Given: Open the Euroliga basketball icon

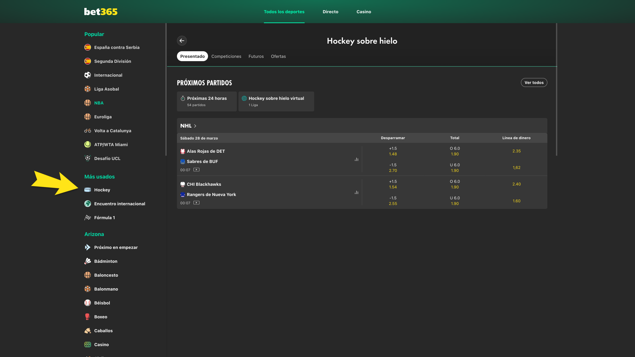Looking at the screenshot, I should click(88, 117).
